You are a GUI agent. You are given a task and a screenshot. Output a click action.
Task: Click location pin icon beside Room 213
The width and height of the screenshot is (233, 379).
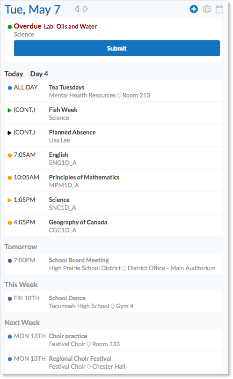tap(119, 96)
